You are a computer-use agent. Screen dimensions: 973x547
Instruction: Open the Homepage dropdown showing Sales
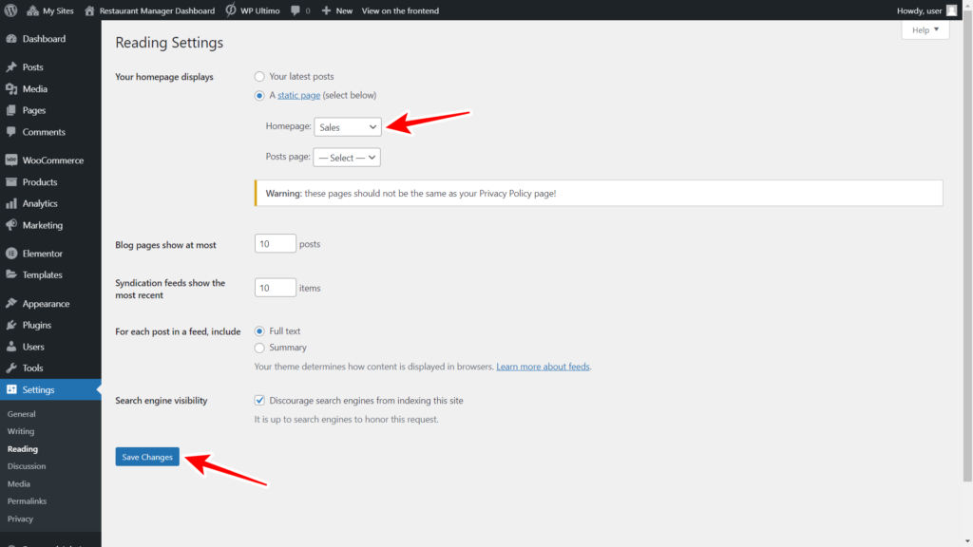[x=347, y=125]
